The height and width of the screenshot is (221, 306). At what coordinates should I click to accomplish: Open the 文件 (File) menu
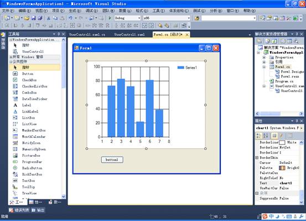coord(8,11)
